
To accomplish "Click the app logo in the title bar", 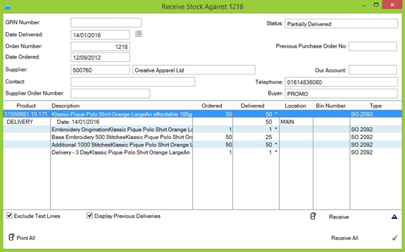I will point(8,6).
